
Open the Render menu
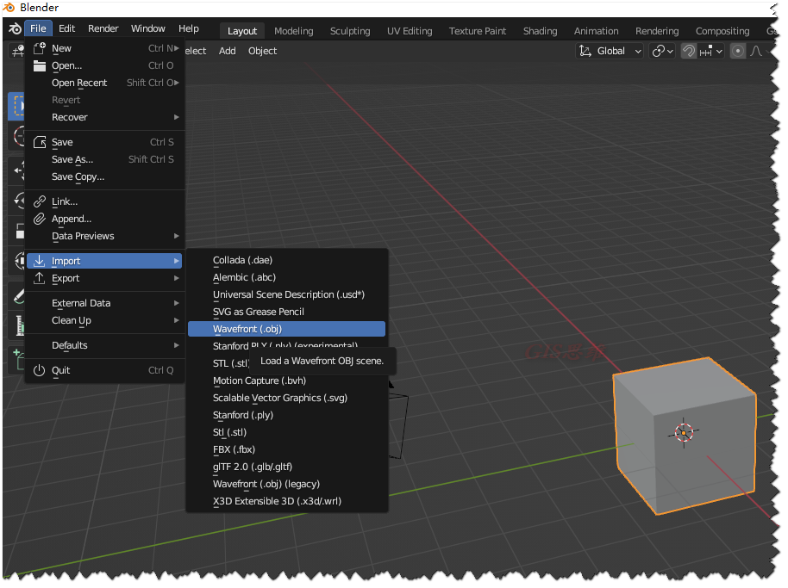[103, 28]
